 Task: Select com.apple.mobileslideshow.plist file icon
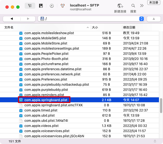[x=21, y=33]
